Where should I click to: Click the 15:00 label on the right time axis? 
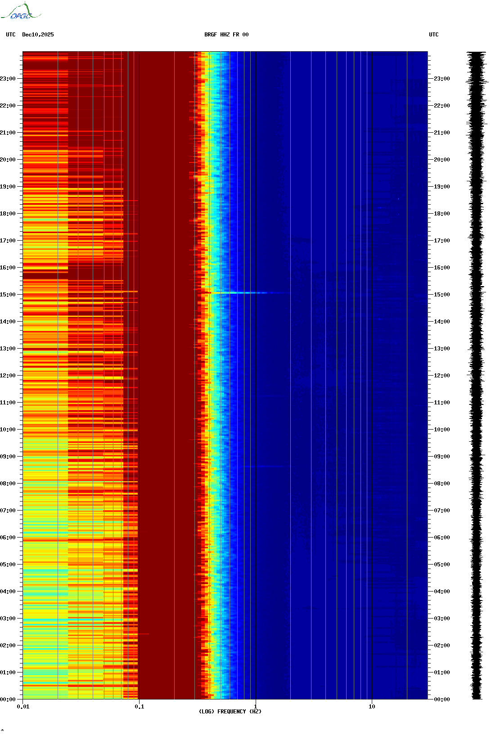pyautogui.click(x=442, y=295)
